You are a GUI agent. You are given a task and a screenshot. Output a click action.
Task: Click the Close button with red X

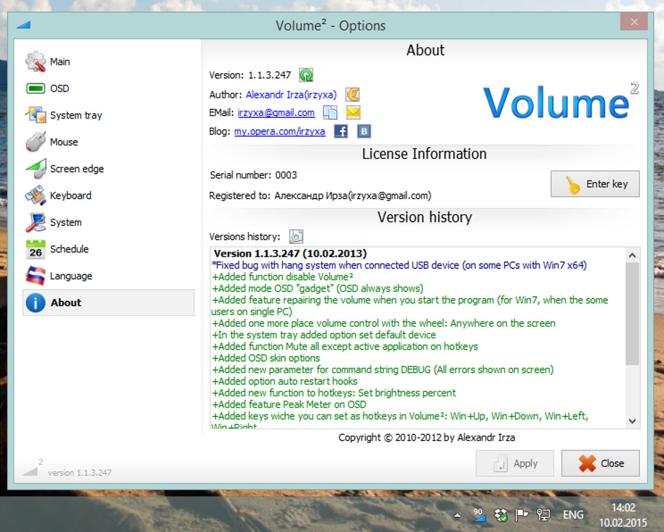600,464
